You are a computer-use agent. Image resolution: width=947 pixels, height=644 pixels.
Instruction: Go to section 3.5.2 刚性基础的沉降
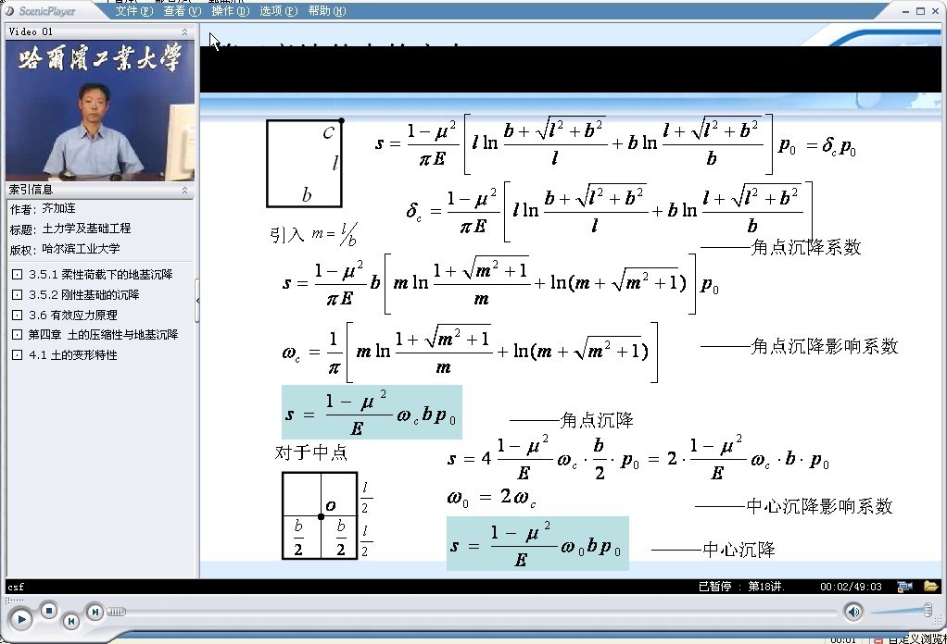(x=83, y=295)
